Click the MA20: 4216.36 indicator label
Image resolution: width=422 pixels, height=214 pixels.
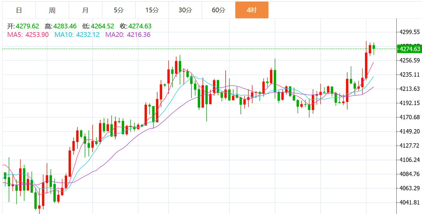click(x=128, y=35)
